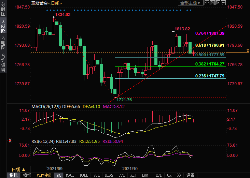Select the VIP指标 tab
This screenshot has width=250, height=178.
tap(44, 175)
